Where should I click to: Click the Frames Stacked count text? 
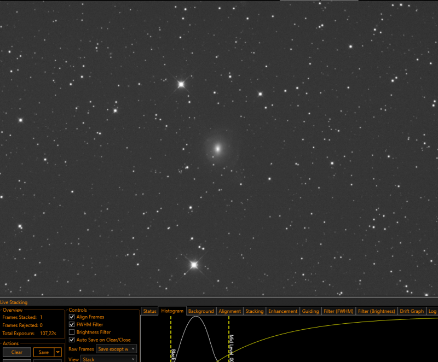tap(22, 317)
